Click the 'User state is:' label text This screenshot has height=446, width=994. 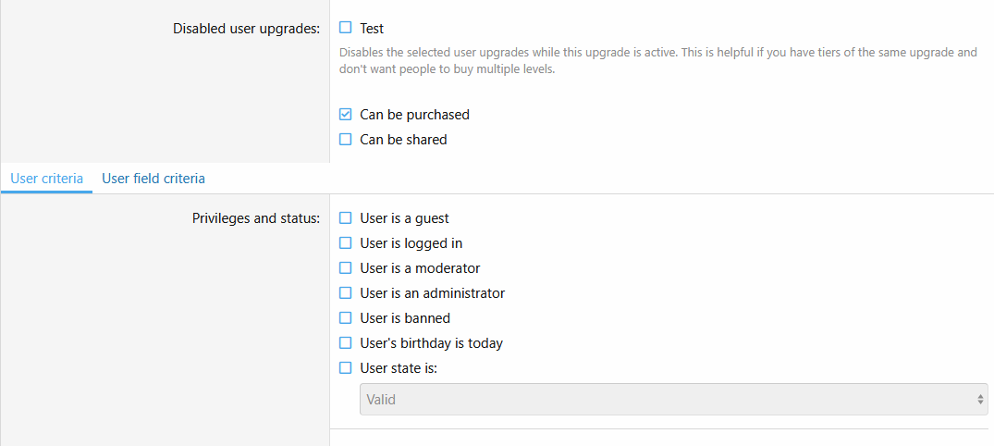(399, 367)
